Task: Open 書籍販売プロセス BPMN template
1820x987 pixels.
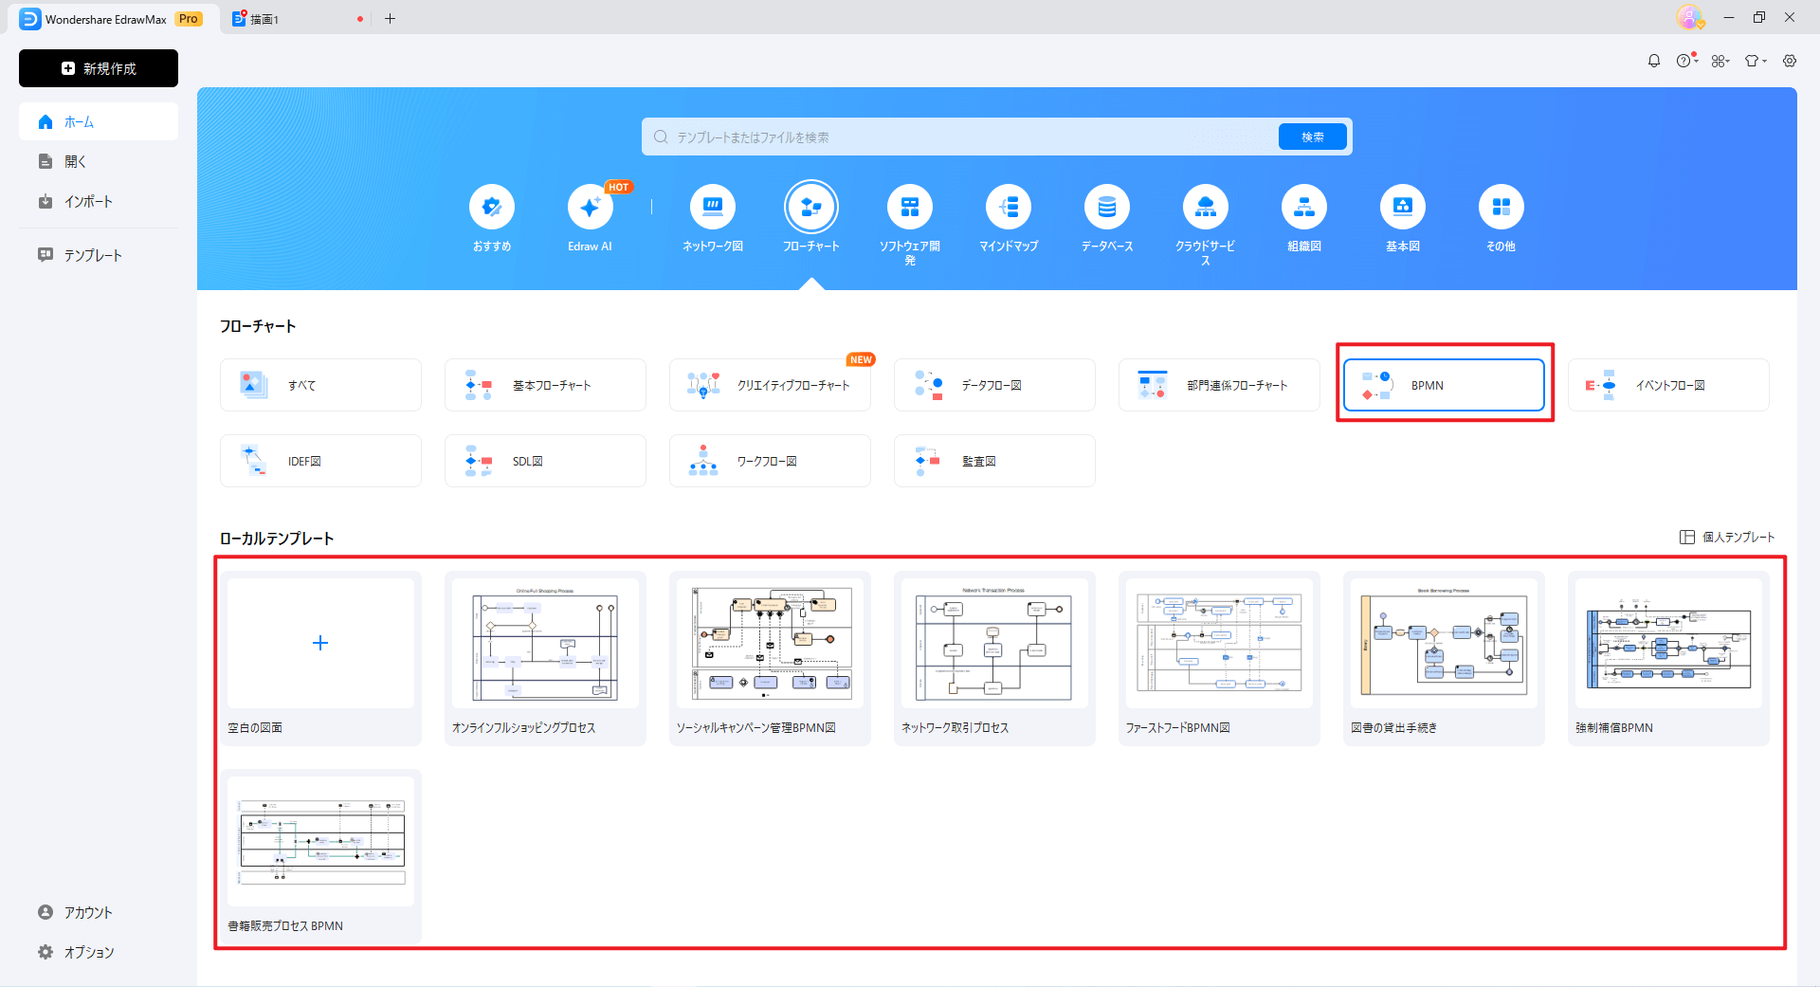Action: [320, 856]
